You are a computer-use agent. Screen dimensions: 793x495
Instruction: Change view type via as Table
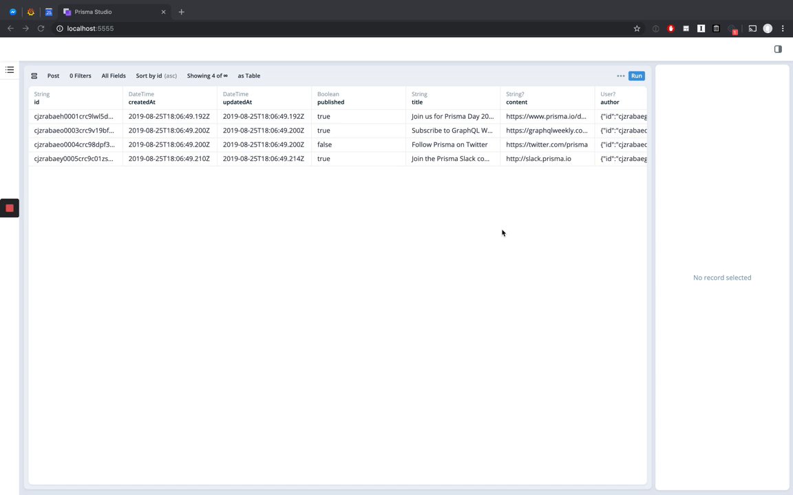pos(249,76)
